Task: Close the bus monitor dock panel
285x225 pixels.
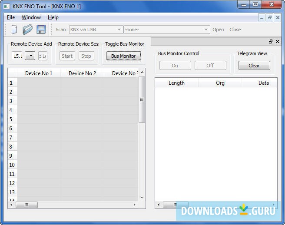Action: pos(278,42)
